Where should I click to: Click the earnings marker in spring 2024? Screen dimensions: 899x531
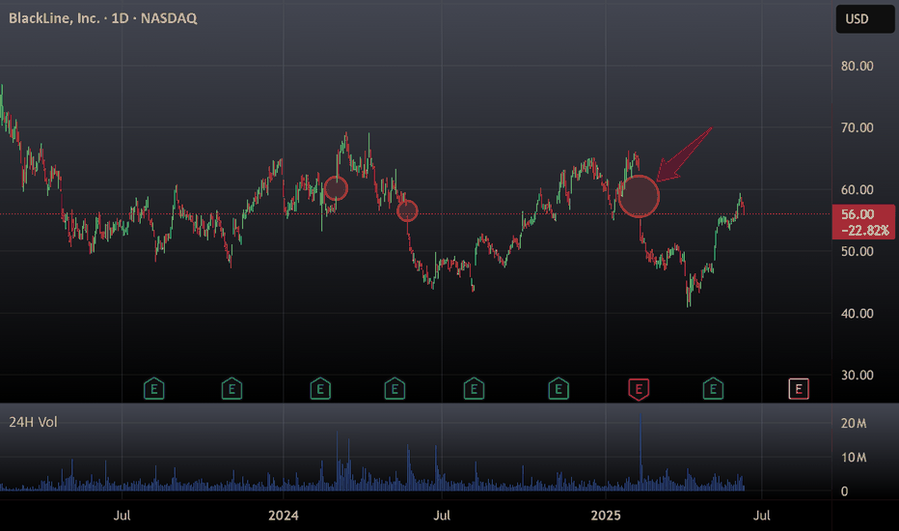[x=395, y=389]
